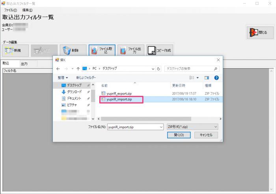Expand the ZIP形式(*.zip) file type dropdown
This screenshot has height=194, width=276.
click(215, 127)
